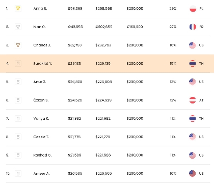The width and height of the screenshot is (214, 184).
Task: Open trader name Anna B.
Action: coord(40,9)
